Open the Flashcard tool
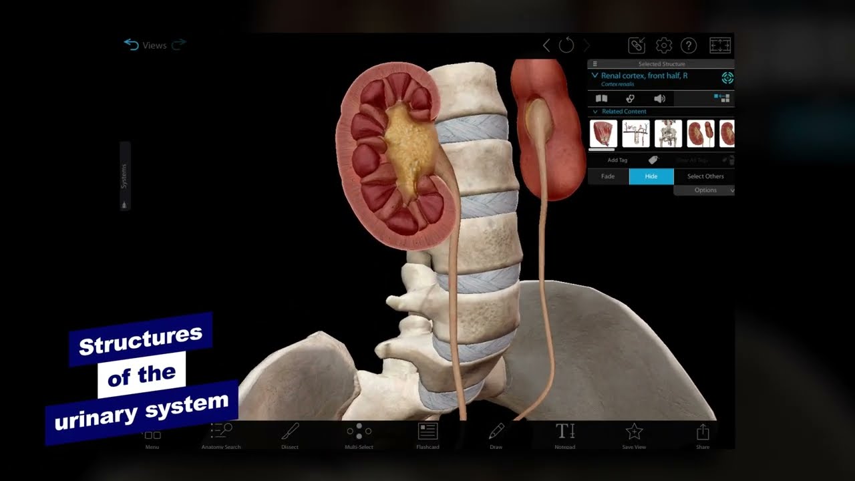The image size is (855, 481). [427, 436]
